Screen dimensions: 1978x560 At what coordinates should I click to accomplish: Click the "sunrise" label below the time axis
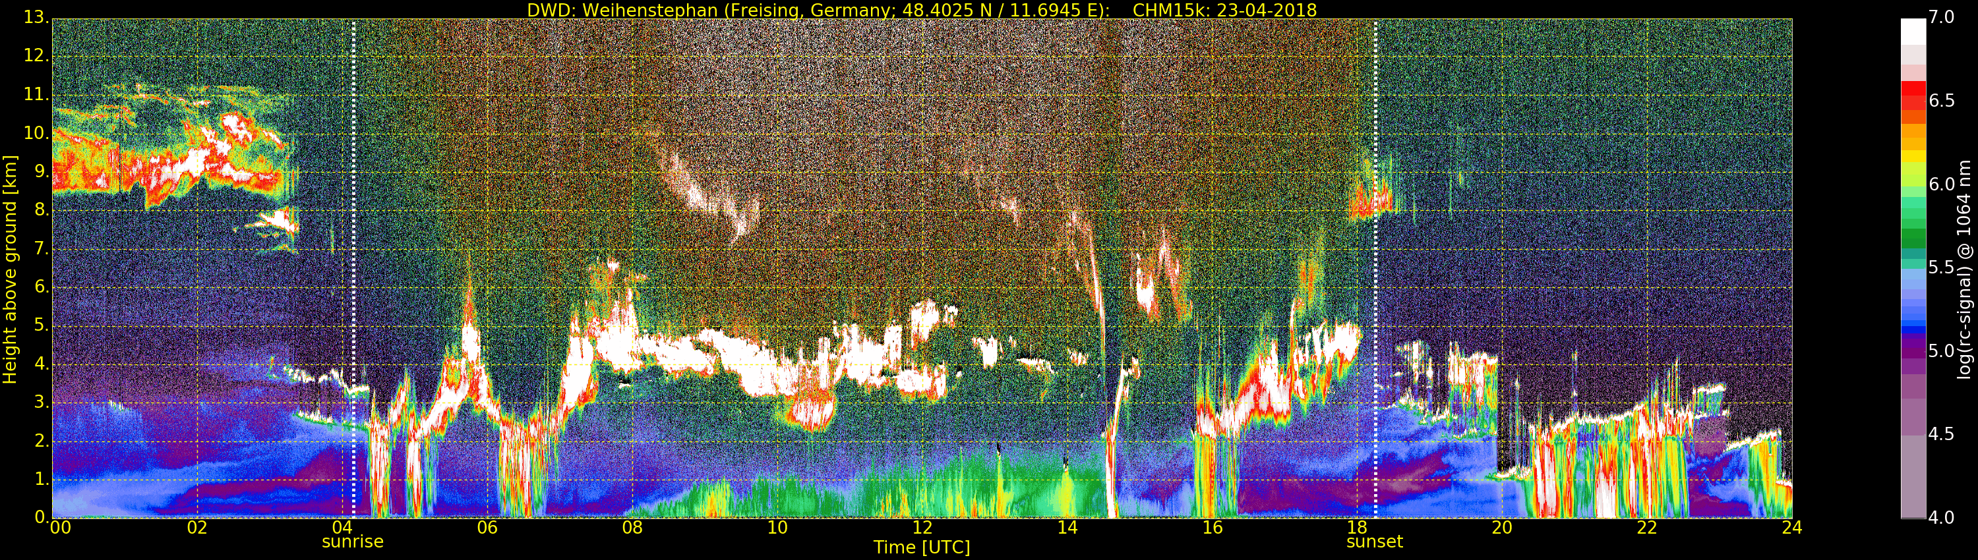353,542
